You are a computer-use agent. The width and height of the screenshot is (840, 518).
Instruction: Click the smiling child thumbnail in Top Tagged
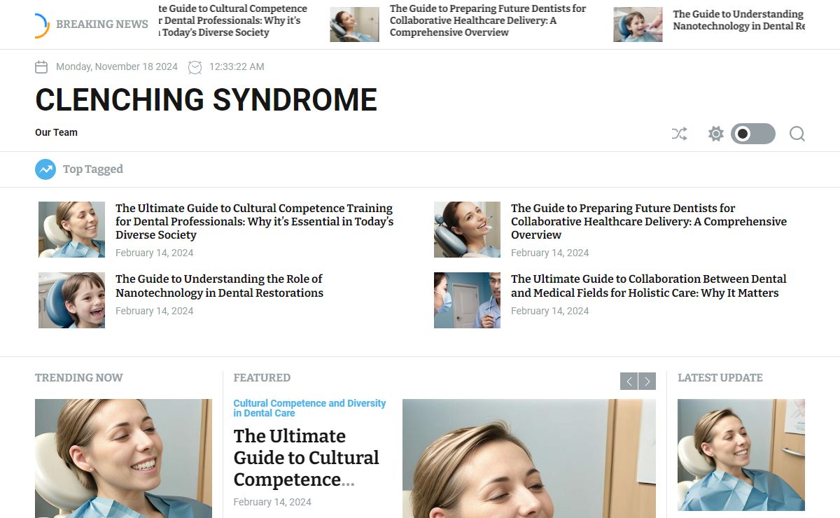[x=71, y=300]
